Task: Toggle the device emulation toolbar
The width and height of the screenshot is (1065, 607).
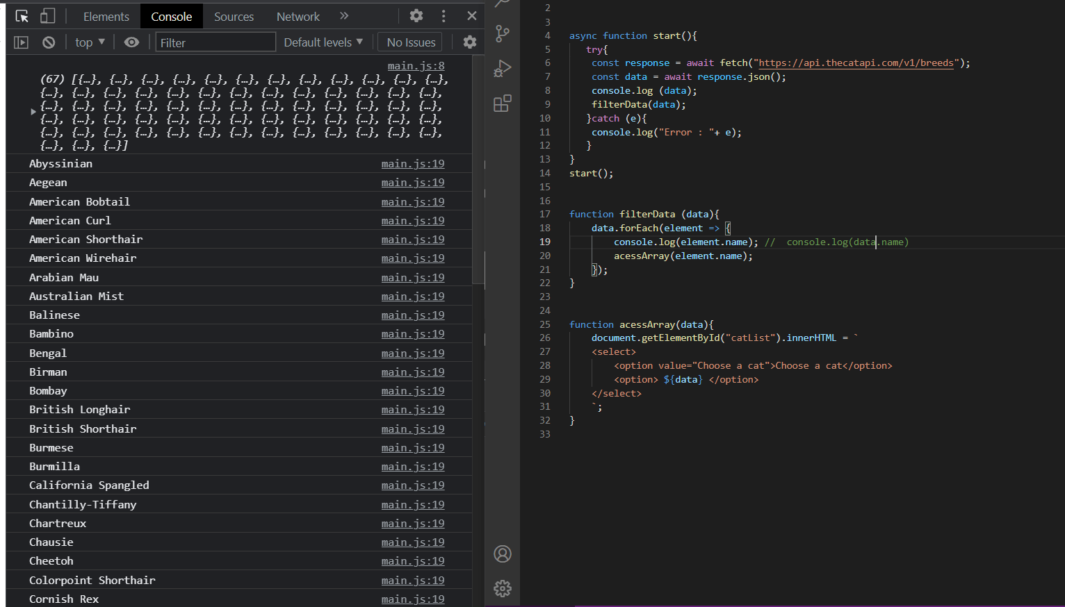Action: [47, 15]
